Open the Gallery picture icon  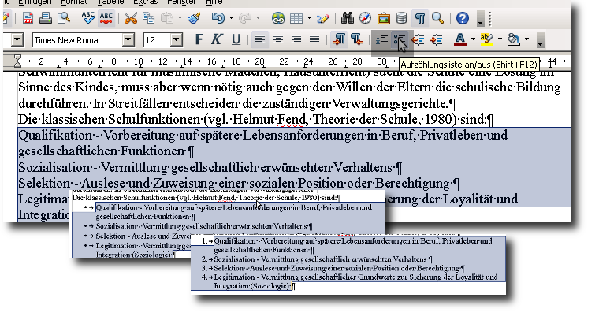click(x=384, y=18)
